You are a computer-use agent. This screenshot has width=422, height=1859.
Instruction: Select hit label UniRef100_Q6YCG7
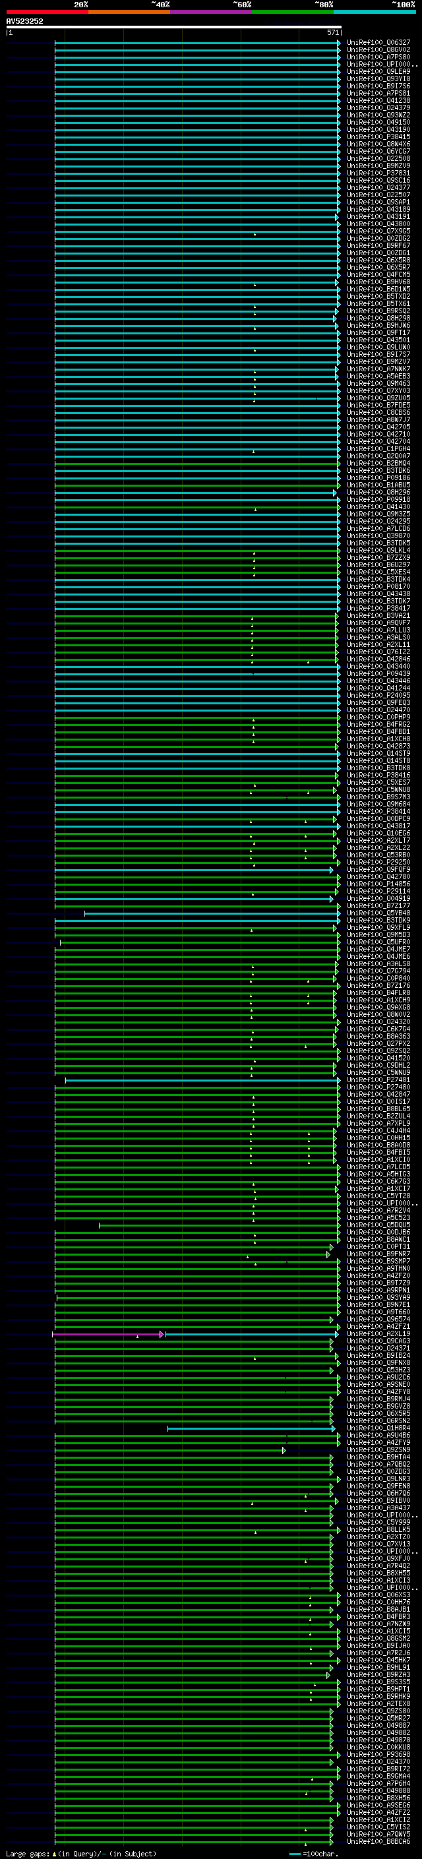point(378,151)
